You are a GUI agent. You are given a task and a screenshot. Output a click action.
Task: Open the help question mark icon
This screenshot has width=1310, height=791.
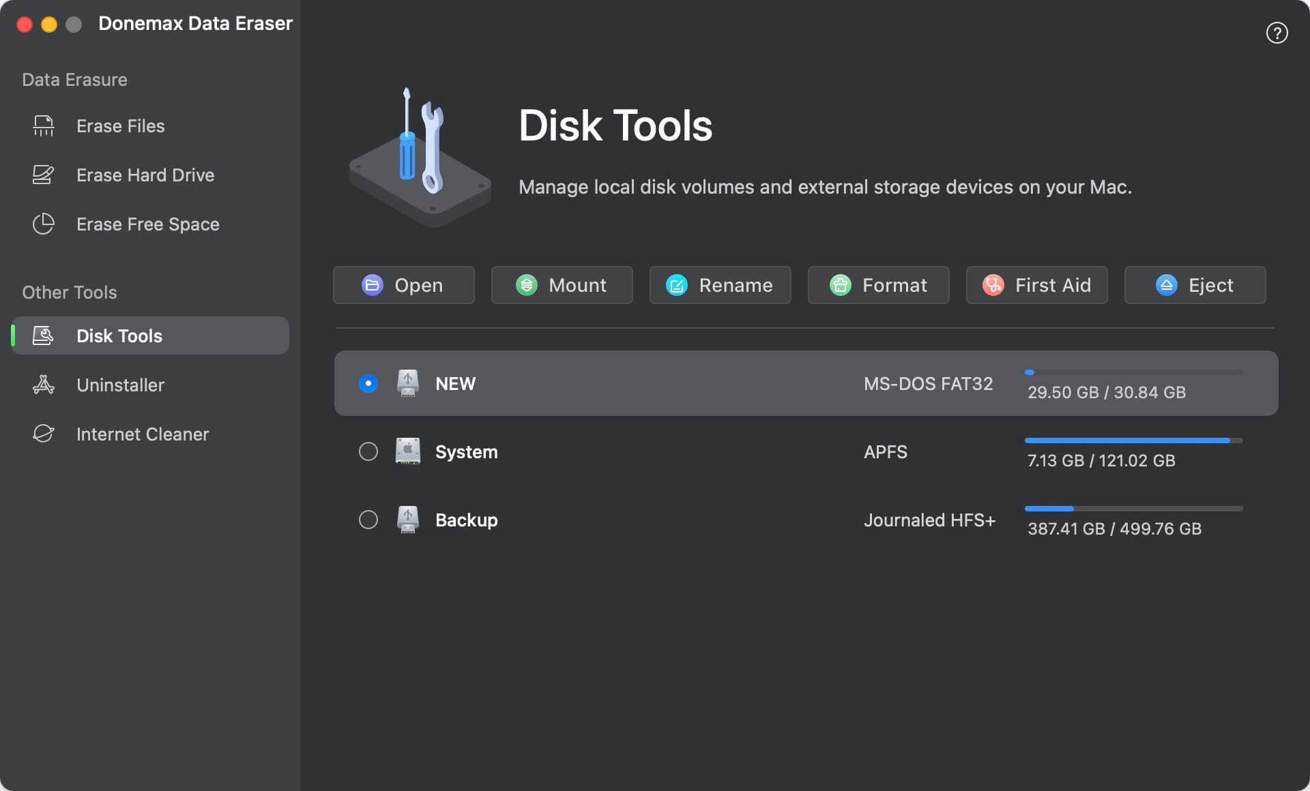pos(1277,33)
